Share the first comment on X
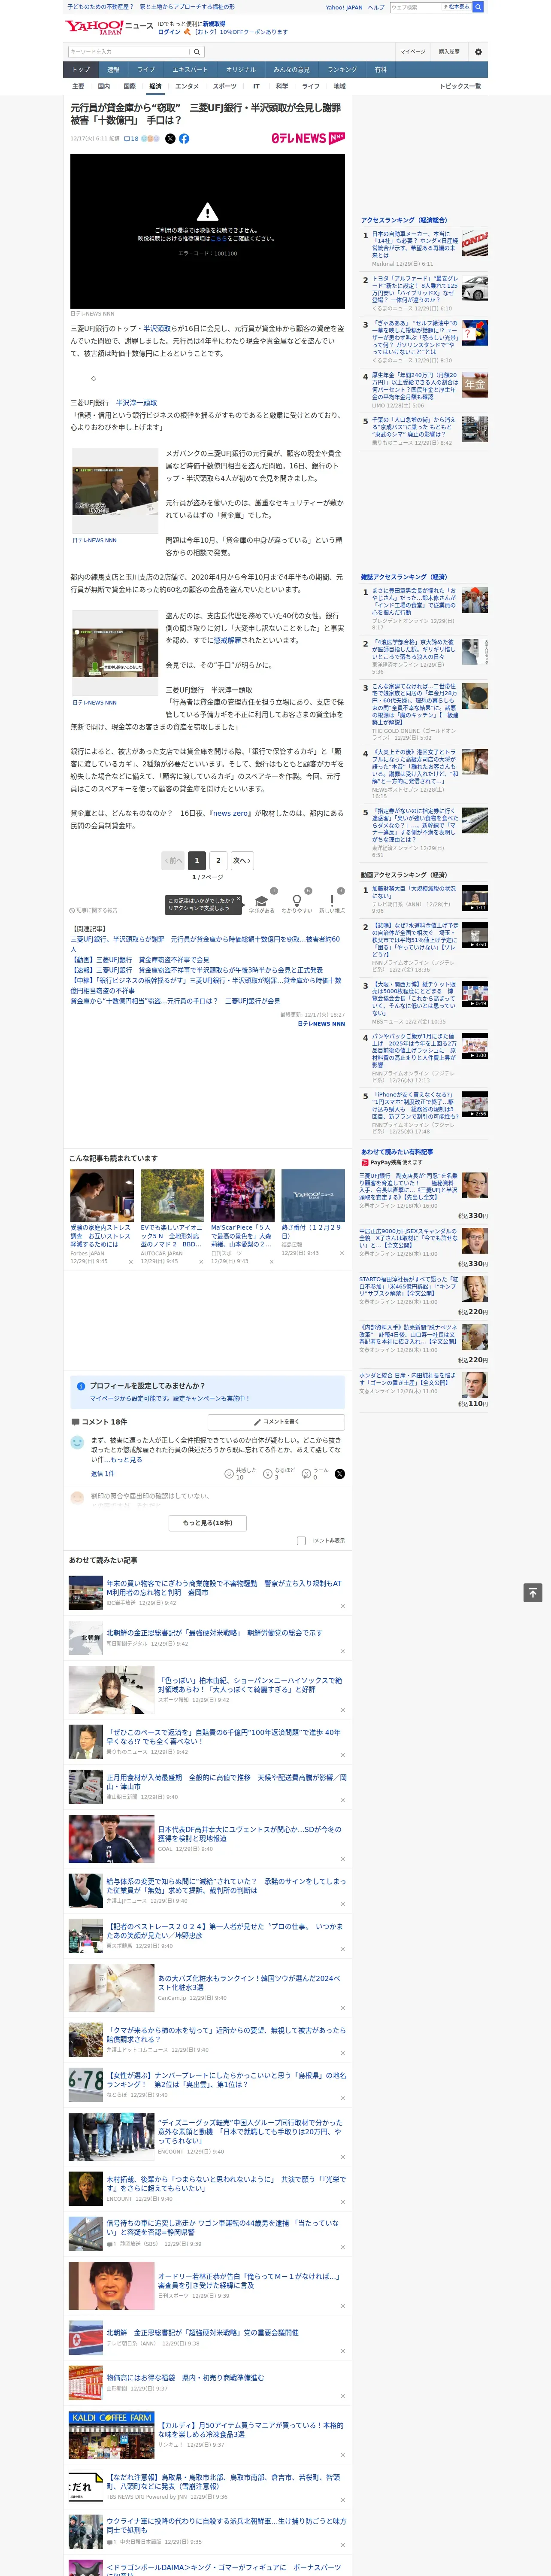551x2576 pixels. coord(340,1473)
